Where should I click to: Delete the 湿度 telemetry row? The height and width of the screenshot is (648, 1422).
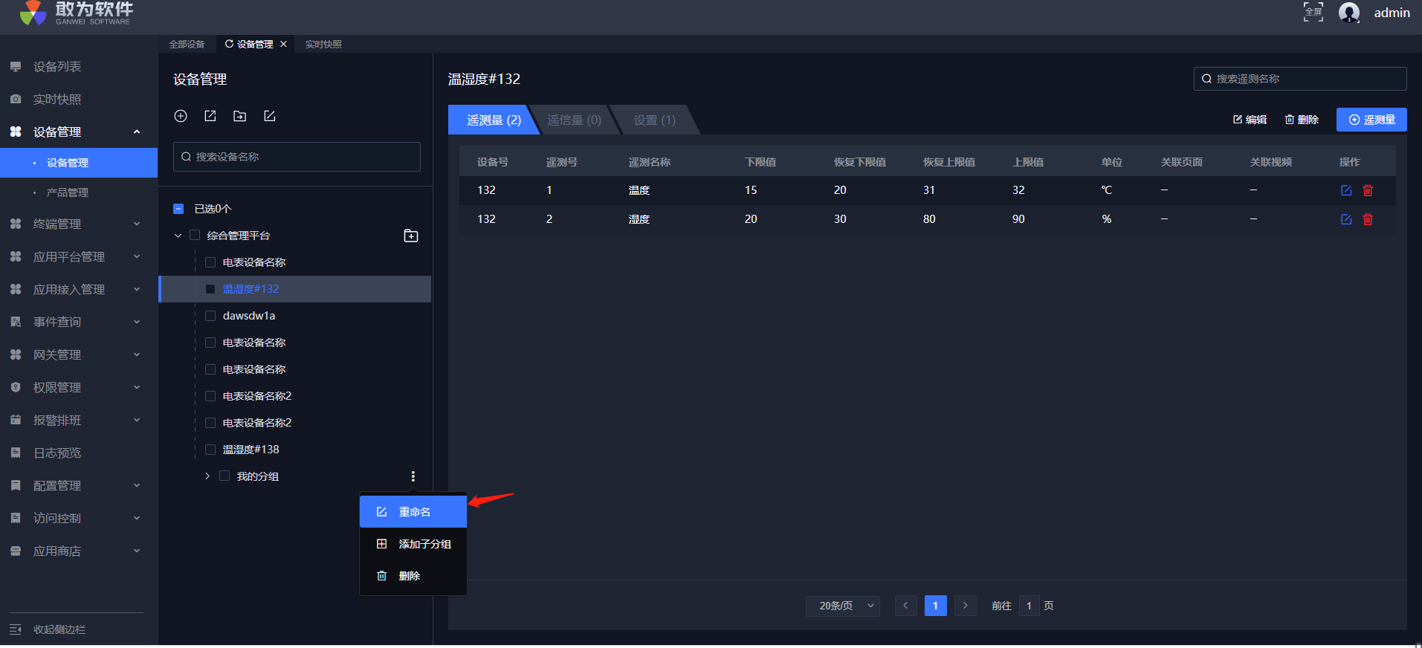[1368, 219]
